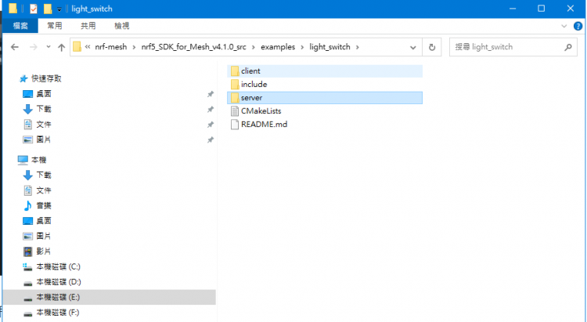Open the client folder
This screenshot has width=587, height=322.
pos(250,71)
